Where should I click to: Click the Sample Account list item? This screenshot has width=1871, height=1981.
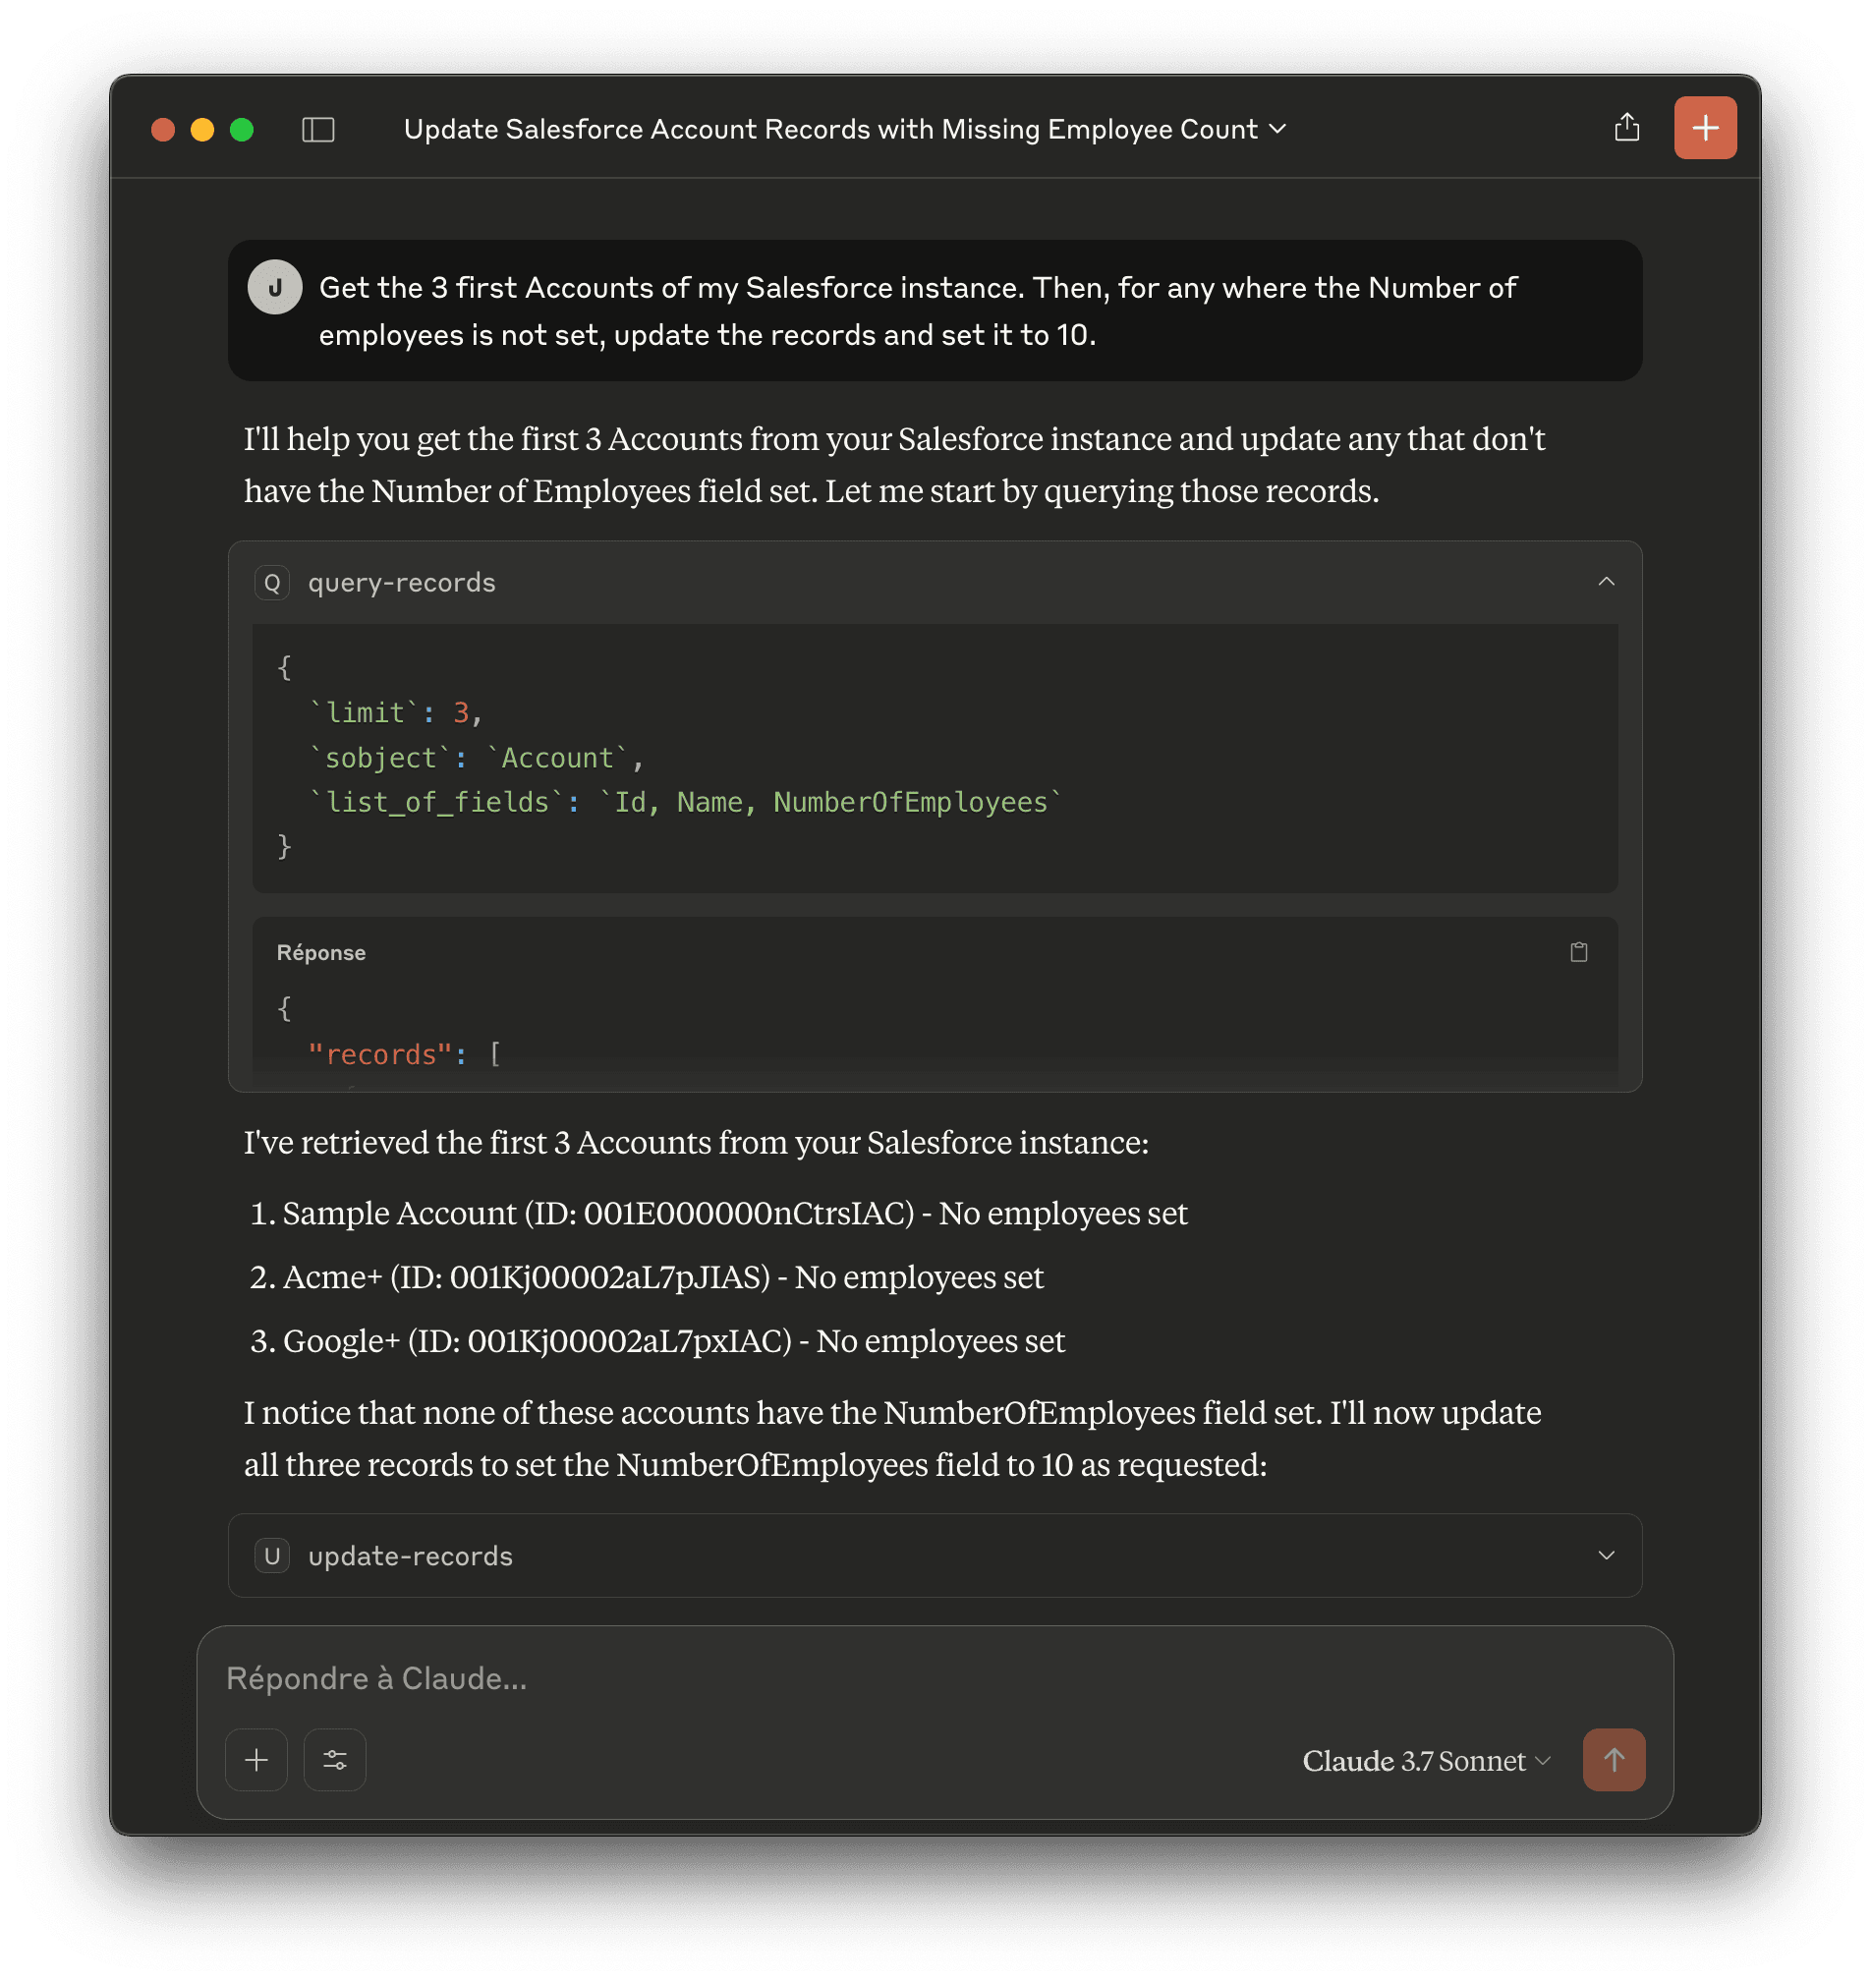click(x=718, y=1213)
